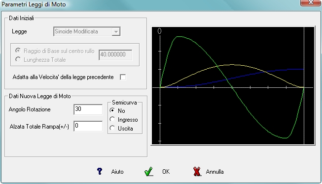Click the green checkmark OK icon
The width and height of the screenshot is (322, 184).
(148, 171)
